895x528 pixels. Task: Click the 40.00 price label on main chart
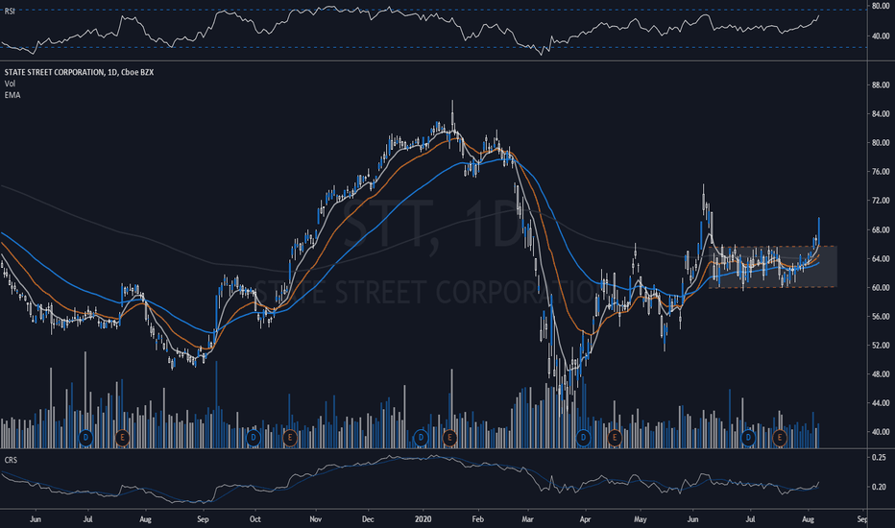pos(881,432)
